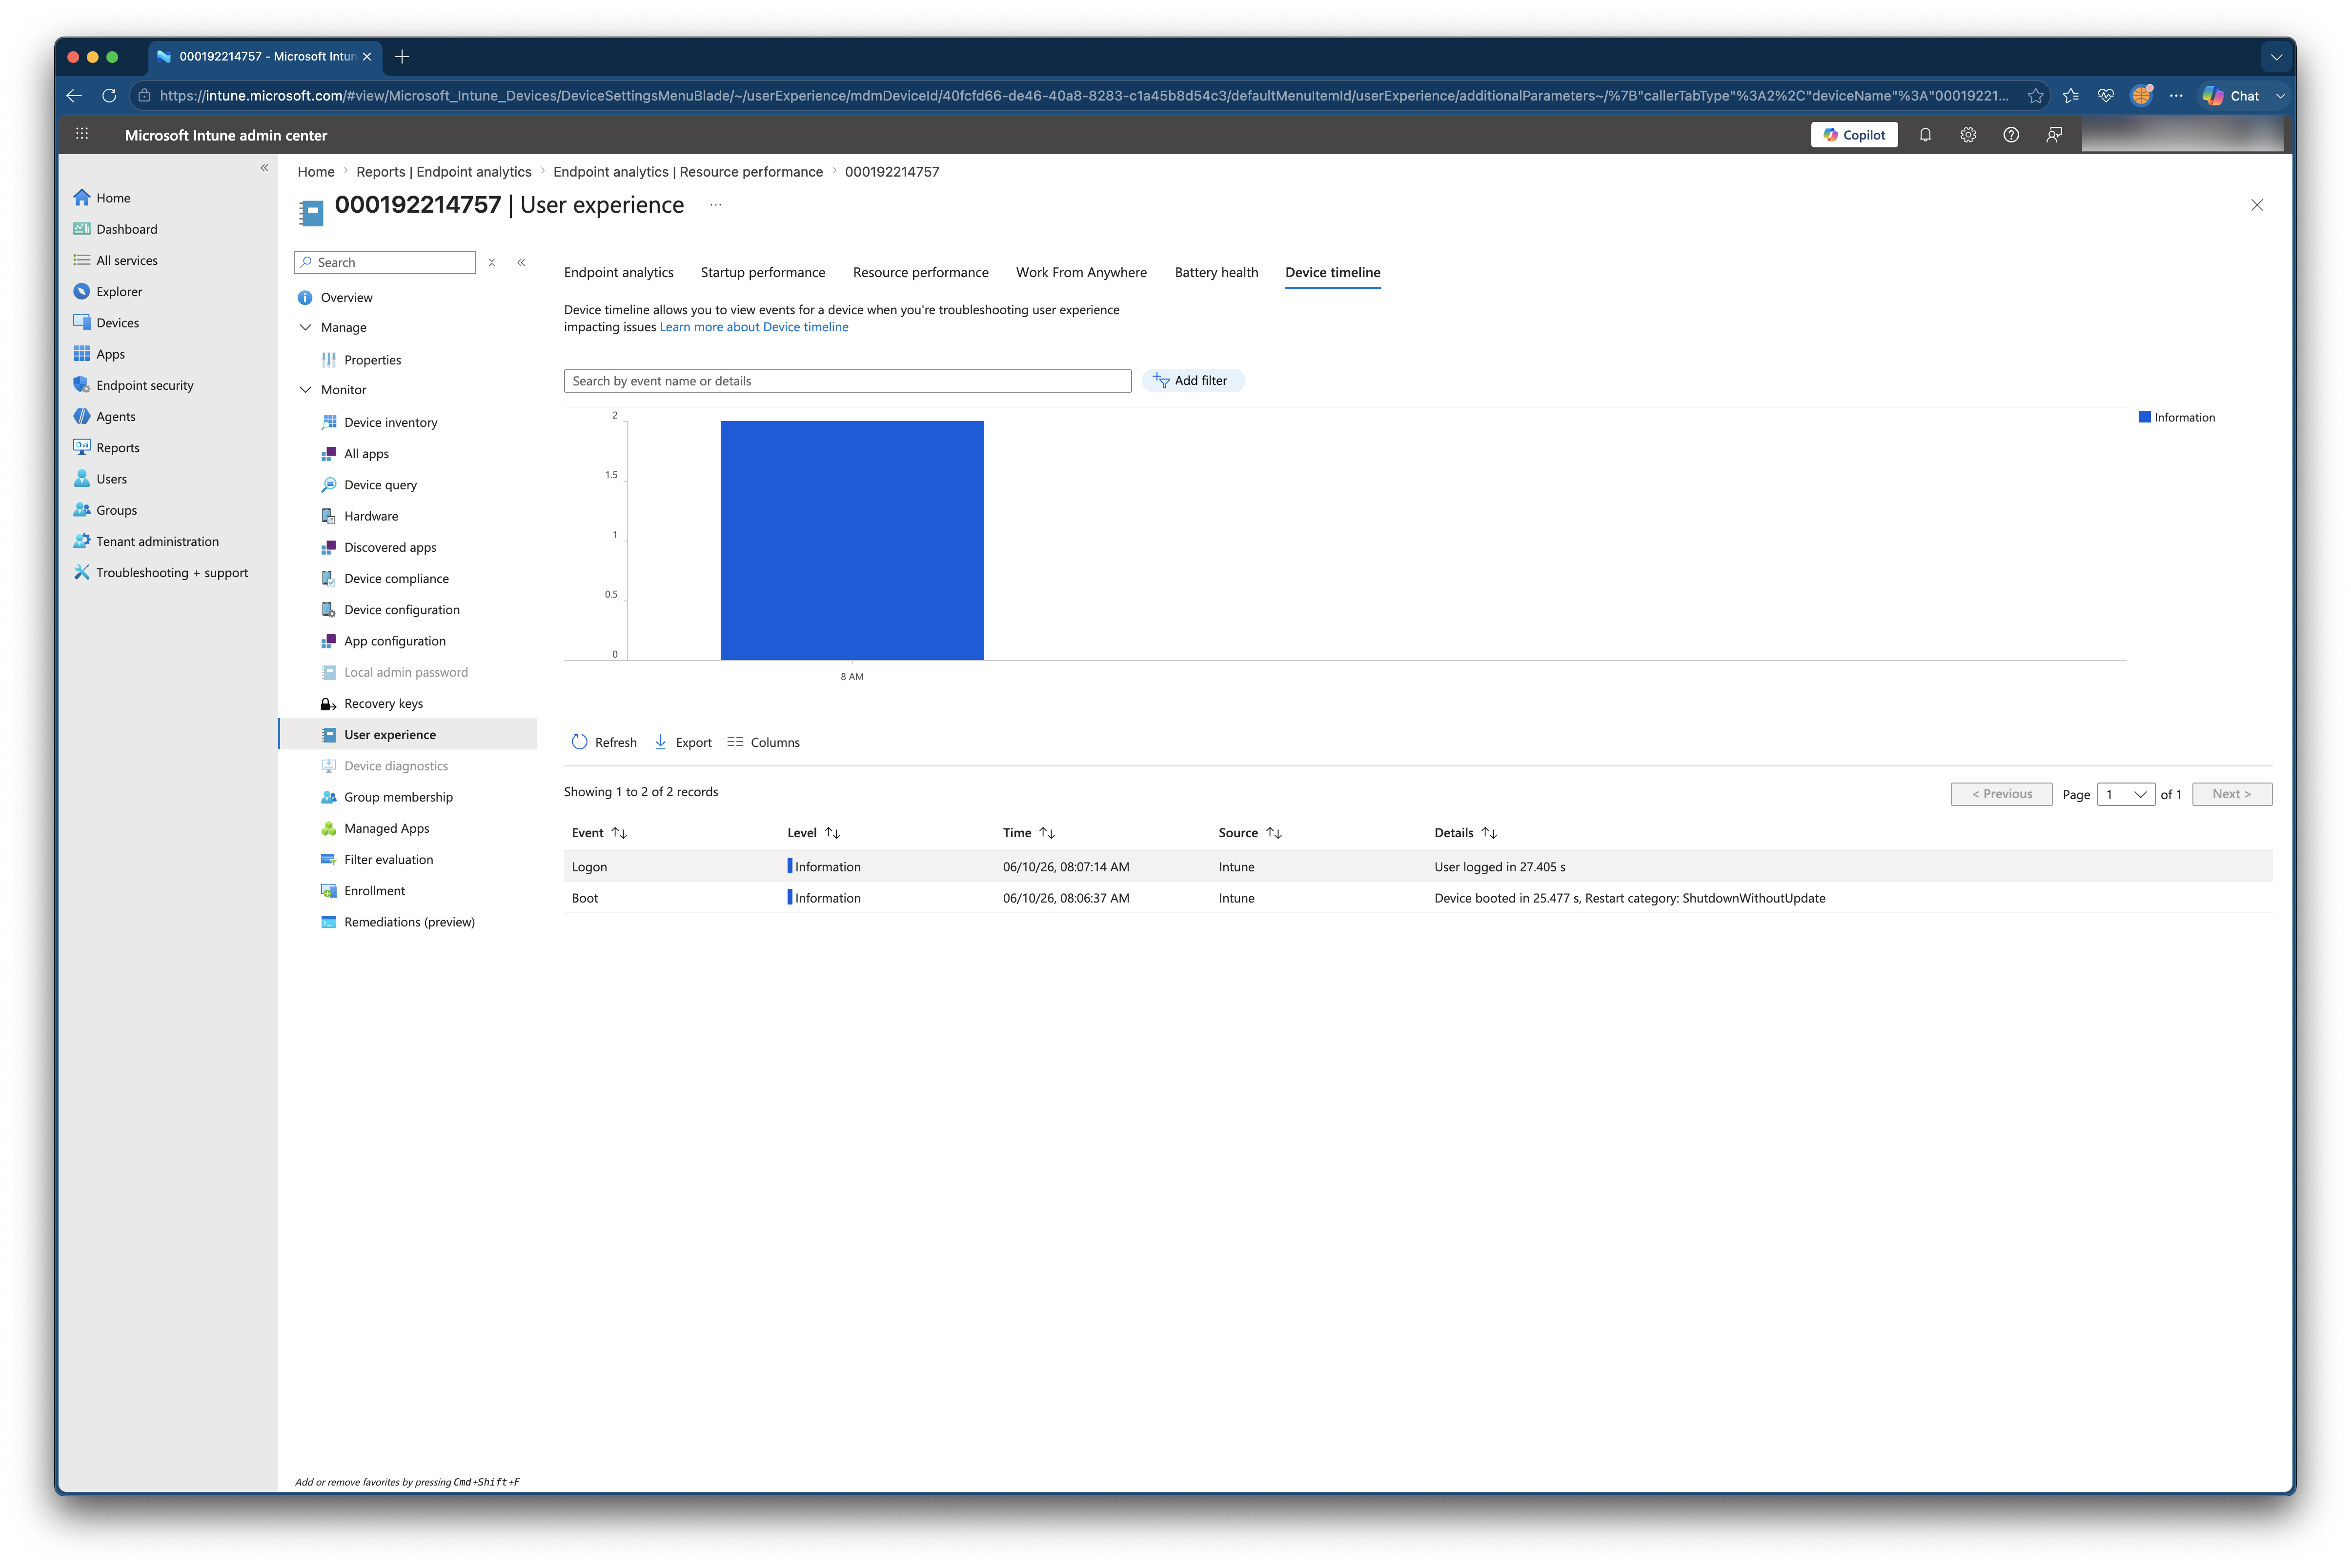Open the feedback person icon

pos(2054,135)
